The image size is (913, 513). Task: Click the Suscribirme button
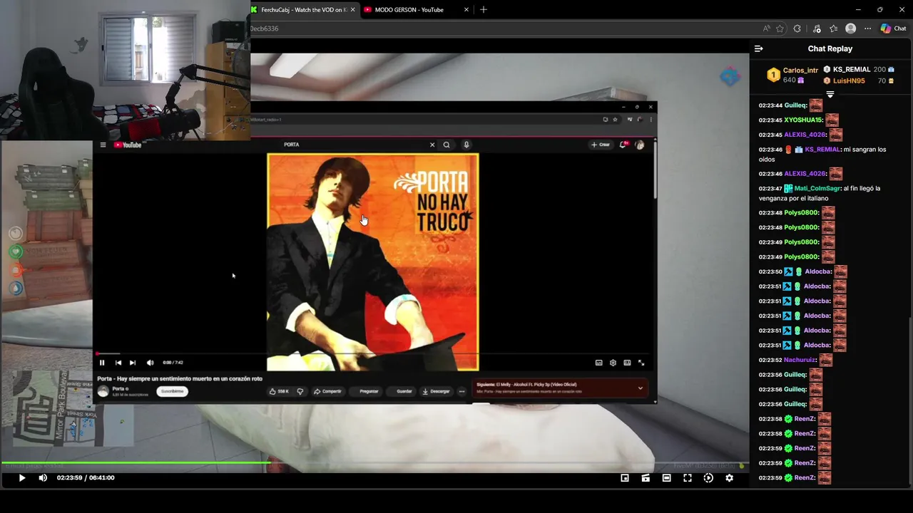(x=172, y=391)
